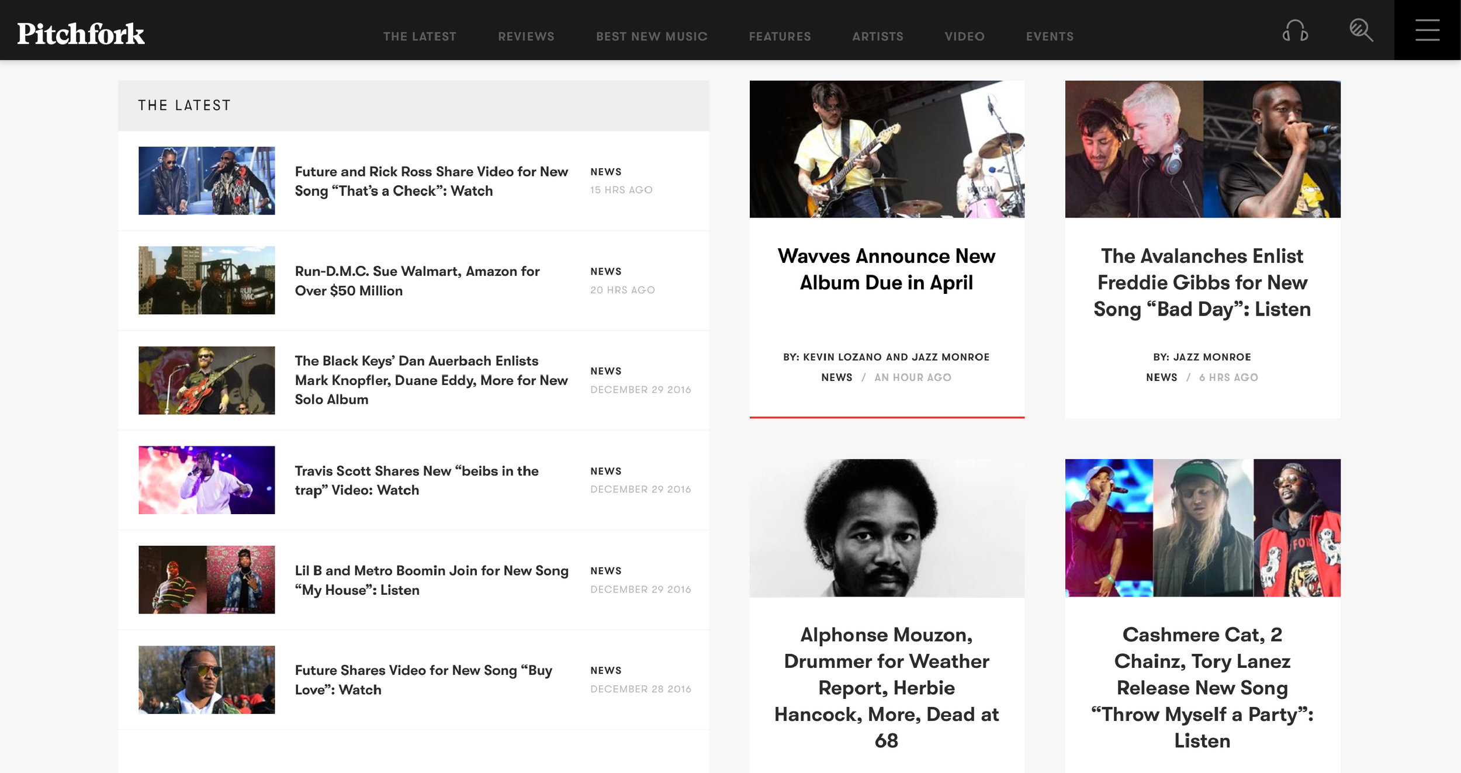1461x773 pixels.
Task: Click News label beside Run-D.M.C. story
Action: pyautogui.click(x=605, y=272)
